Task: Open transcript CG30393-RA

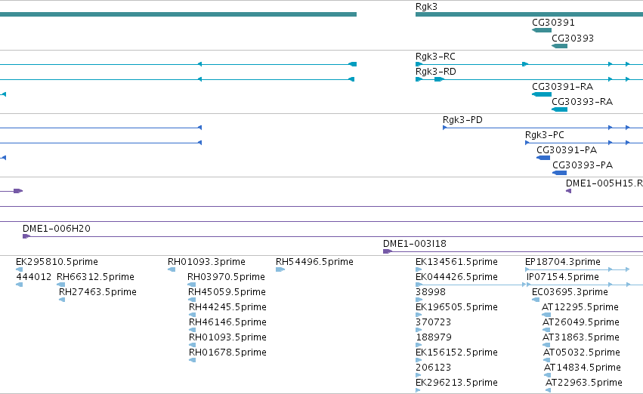Action: (x=559, y=109)
